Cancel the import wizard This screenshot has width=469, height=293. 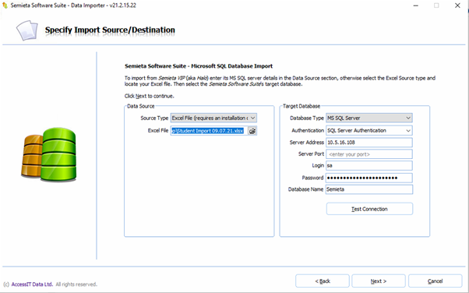(x=436, y=281)
